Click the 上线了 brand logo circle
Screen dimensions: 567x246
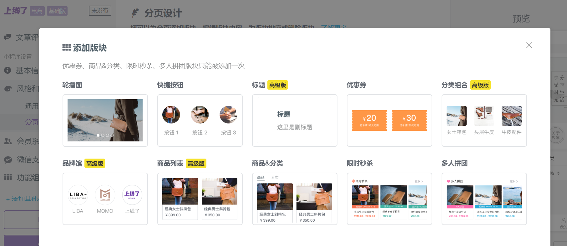132,195
